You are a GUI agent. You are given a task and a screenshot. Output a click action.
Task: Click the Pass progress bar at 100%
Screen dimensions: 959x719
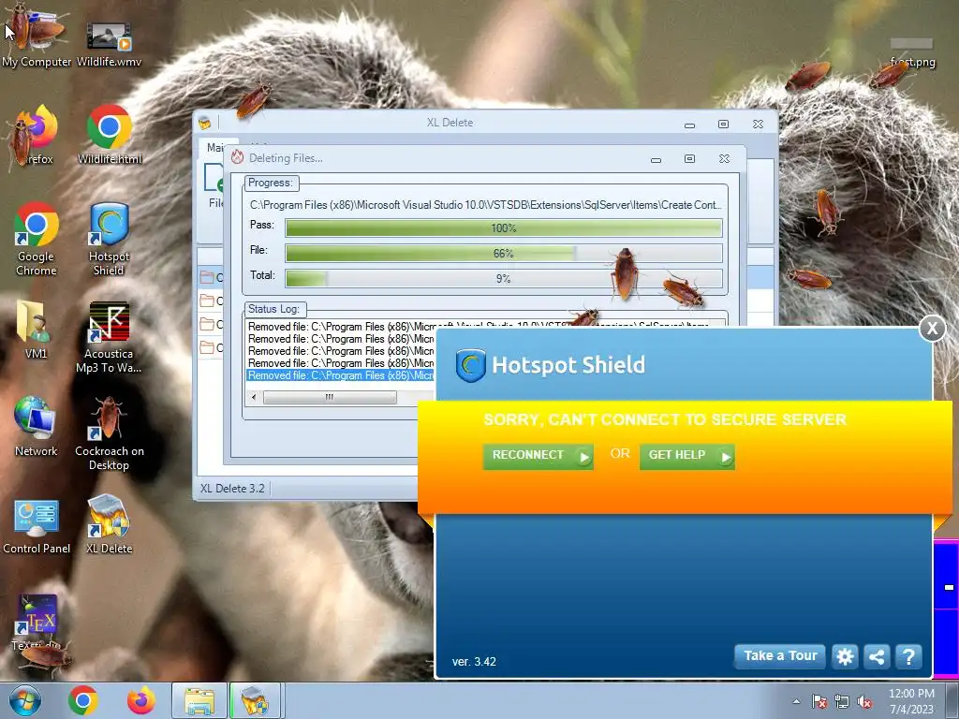(x=504, y=228)
